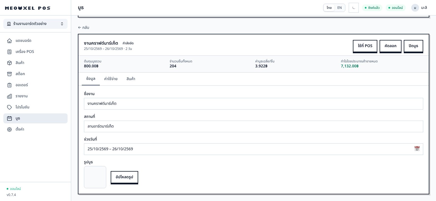Viewport: 436px width, 201px height.
Task: Open the Dashboard home icon
Action: click(9, 41)
